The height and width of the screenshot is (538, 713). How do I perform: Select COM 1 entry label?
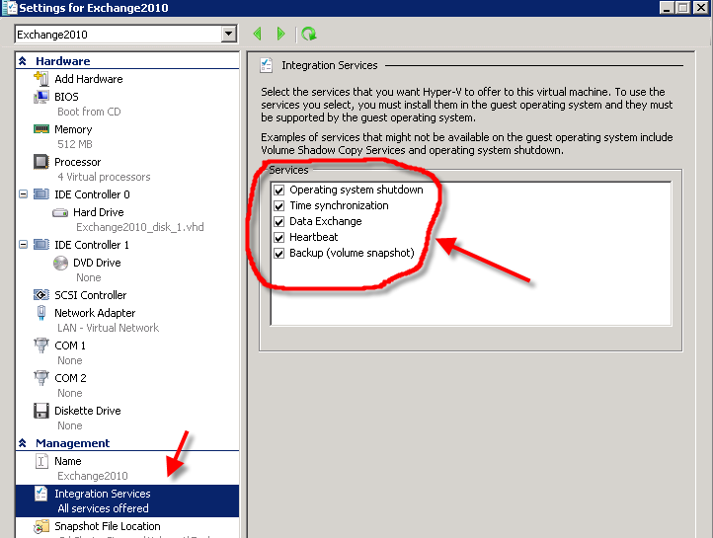[70, 346]
